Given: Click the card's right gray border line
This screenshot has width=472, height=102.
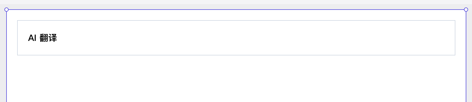Looking at the screenshot, I should point(455,38).
